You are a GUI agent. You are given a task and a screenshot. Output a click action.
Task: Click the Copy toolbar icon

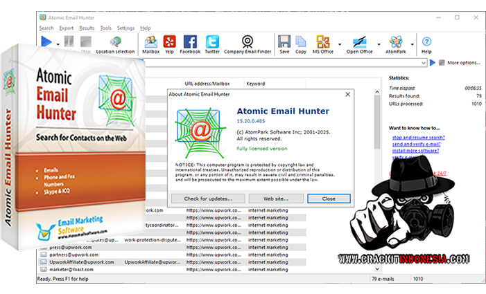301,45
